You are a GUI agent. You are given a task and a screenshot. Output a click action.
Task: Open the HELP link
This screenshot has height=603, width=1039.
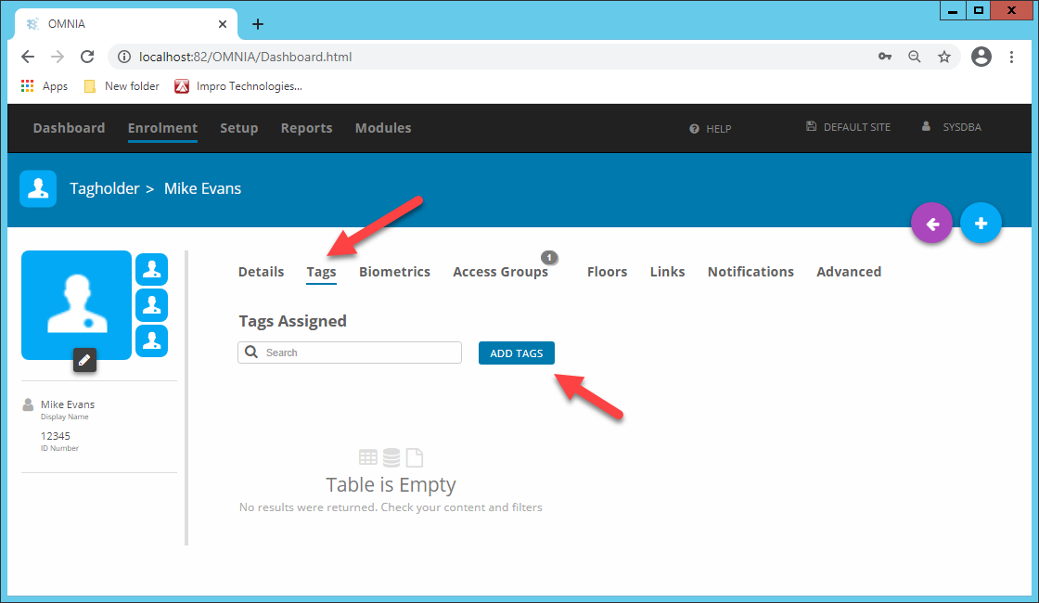tap(711, 129)
